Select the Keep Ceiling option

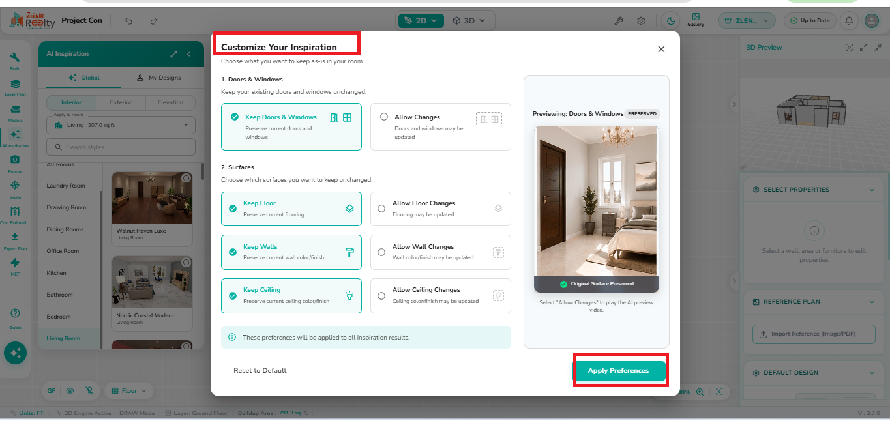[291, 295]
